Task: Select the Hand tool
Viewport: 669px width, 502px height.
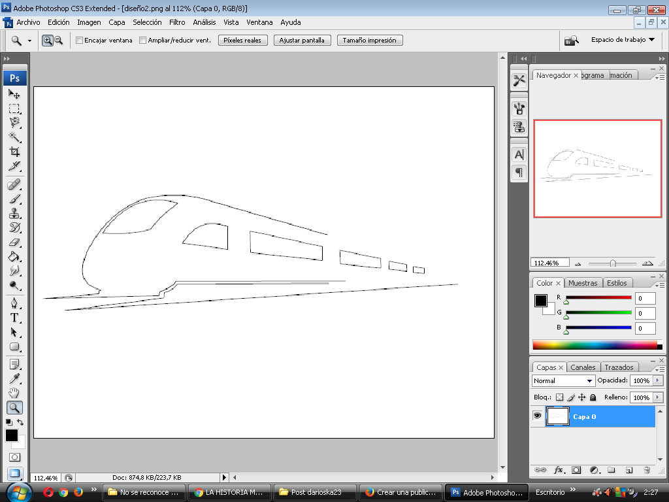Action: [x=14, y=393]
